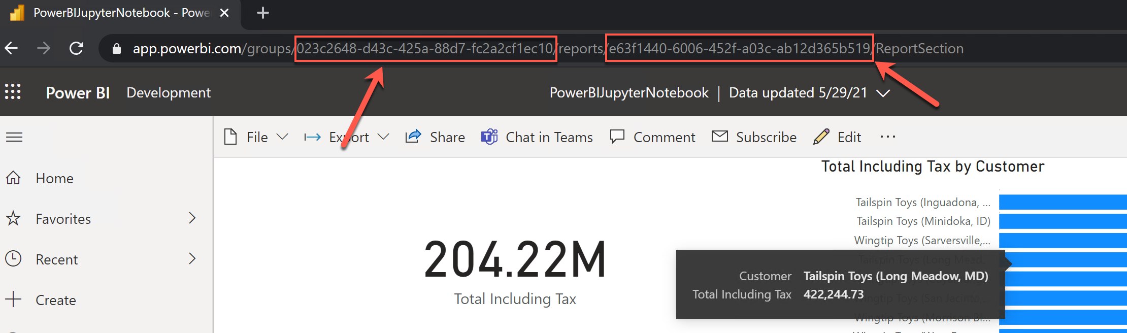Click the Total Including Tax by Customer title

coord(933,166)
